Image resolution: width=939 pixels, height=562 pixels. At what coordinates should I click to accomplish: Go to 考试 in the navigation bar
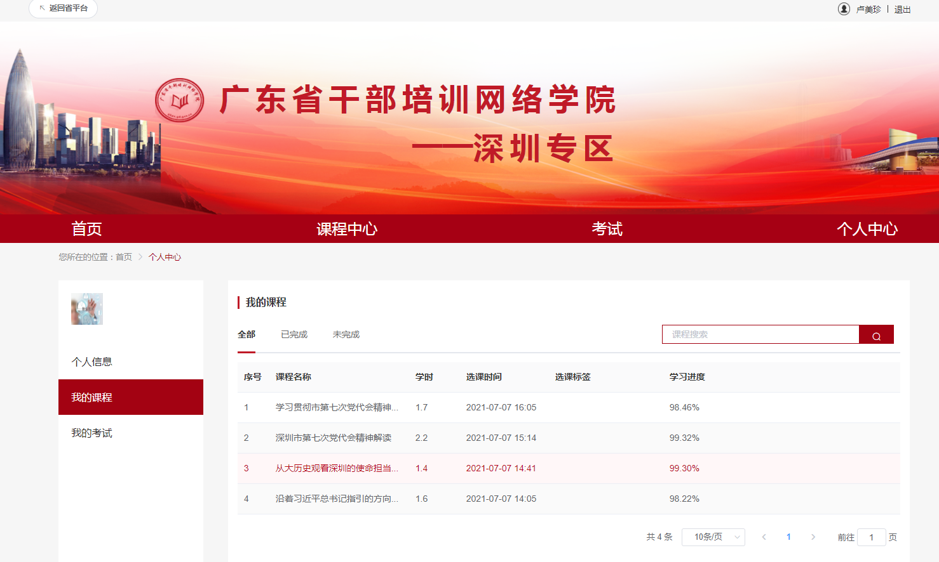[x=607, y=229]
